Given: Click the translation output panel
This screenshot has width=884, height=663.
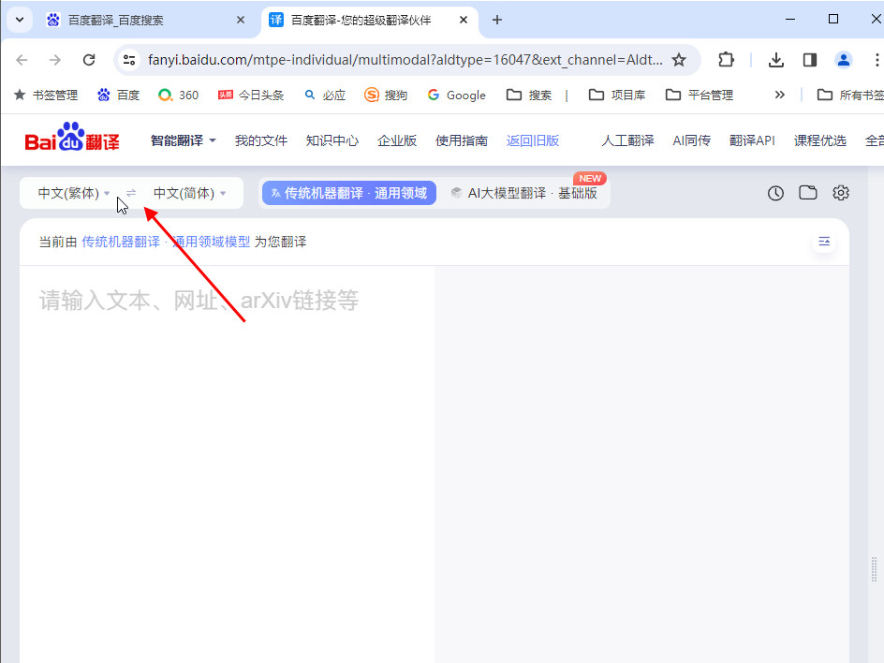Looking at the screenshot, I should tap(641, 464).
